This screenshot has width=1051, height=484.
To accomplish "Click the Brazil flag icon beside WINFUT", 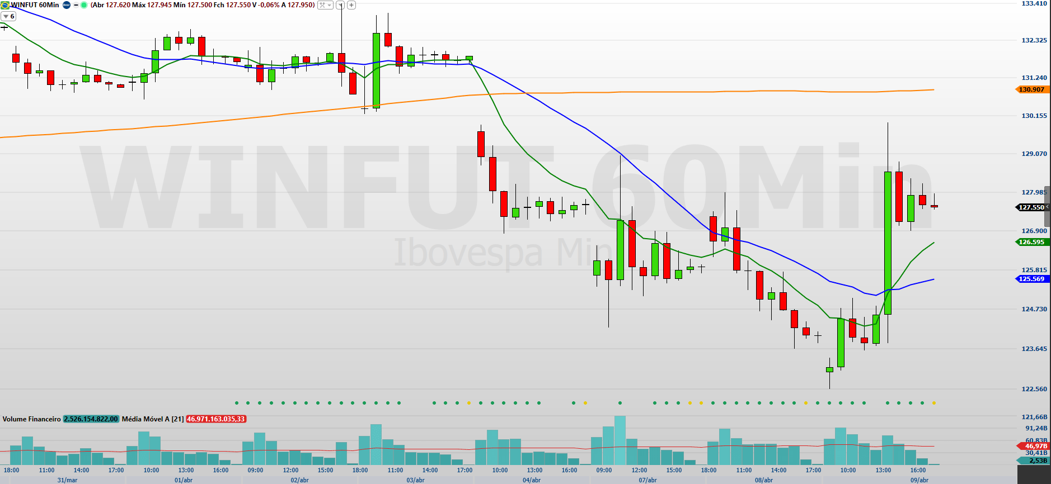I will tap(5, 5).
